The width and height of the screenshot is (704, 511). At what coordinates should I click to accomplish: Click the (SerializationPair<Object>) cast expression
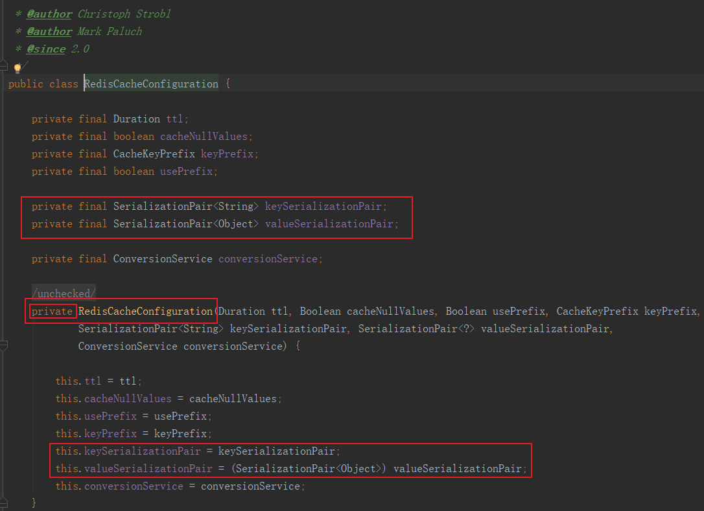point(309,469)
